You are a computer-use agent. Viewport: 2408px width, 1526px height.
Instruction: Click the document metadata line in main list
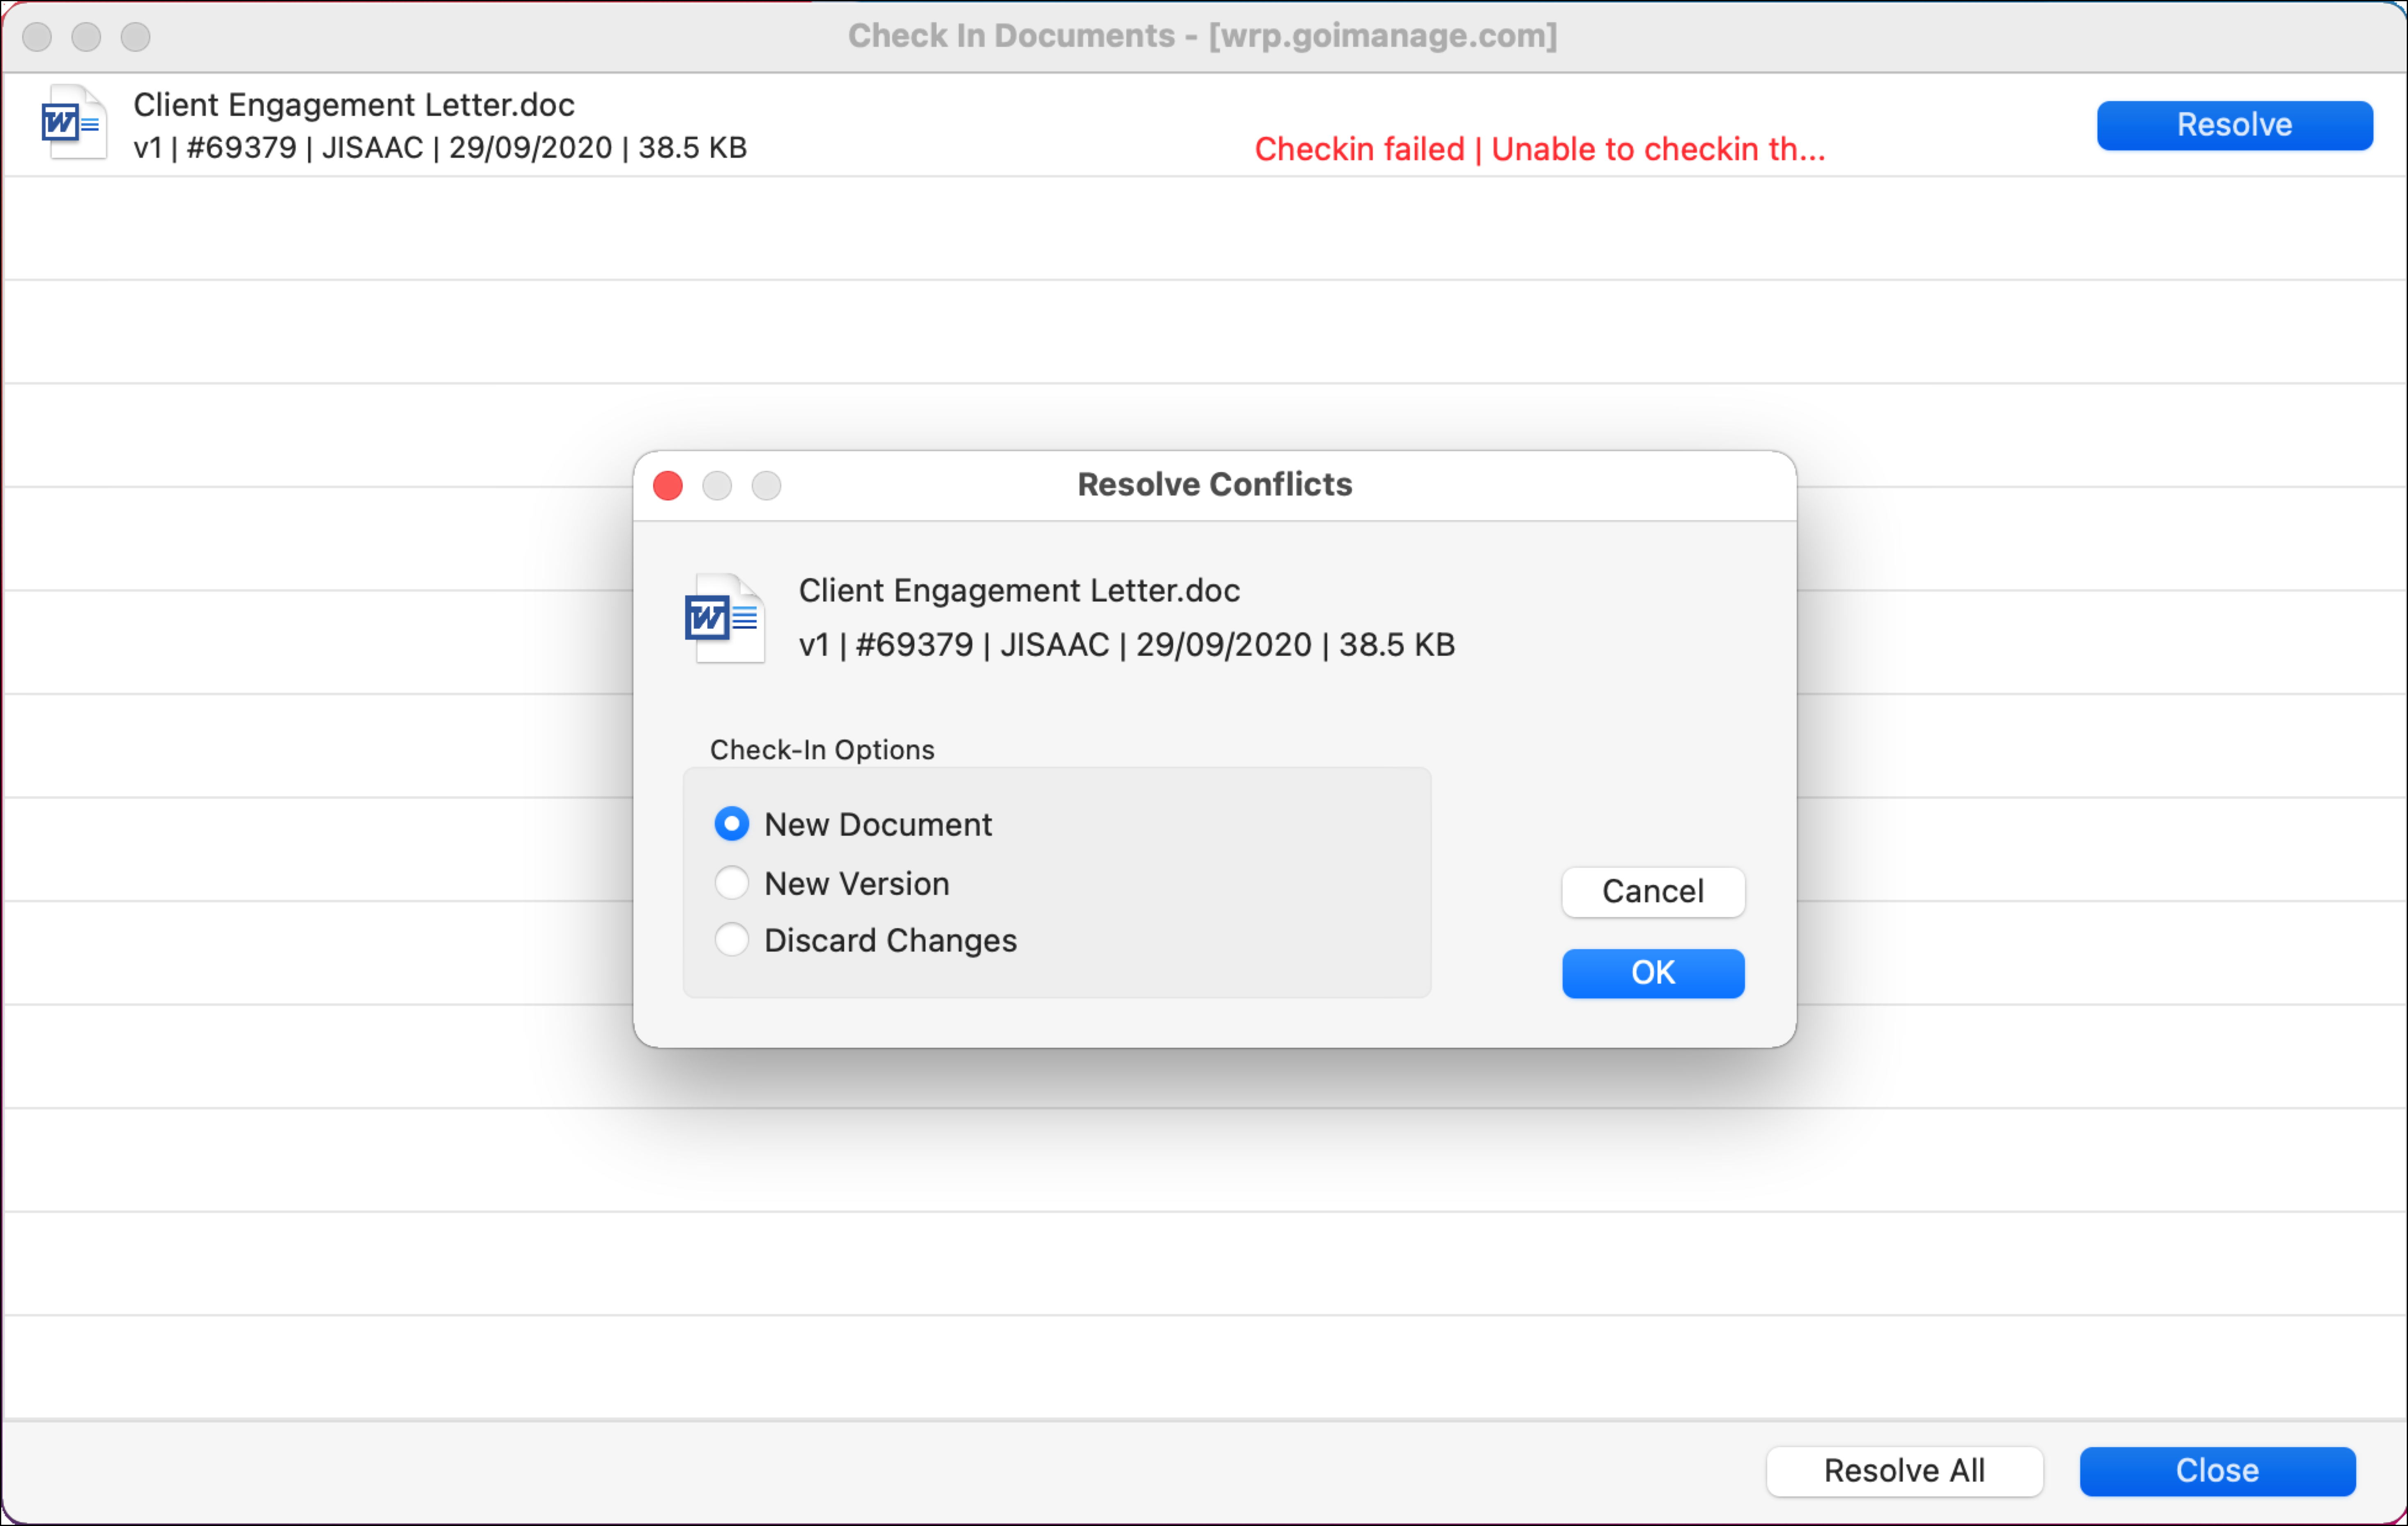coord(440,148)
